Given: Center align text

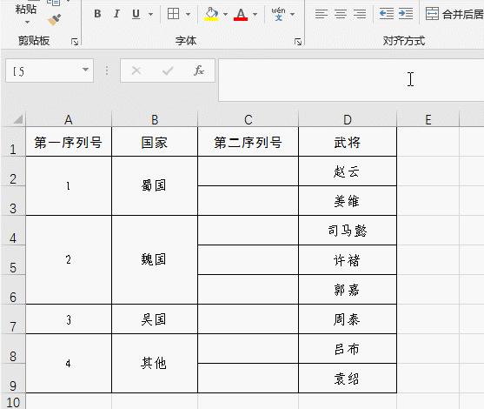Looking at the screenshot, I should tap(341, 14).
